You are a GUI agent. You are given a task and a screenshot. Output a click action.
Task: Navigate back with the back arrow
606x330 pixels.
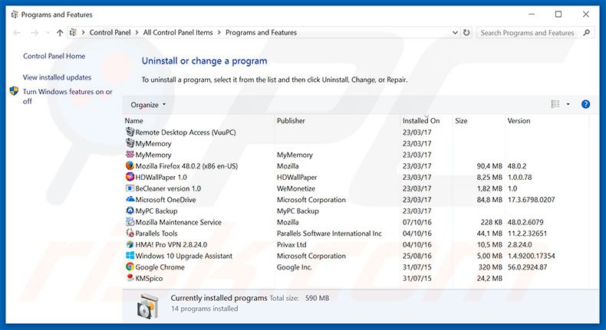(17, 33)
